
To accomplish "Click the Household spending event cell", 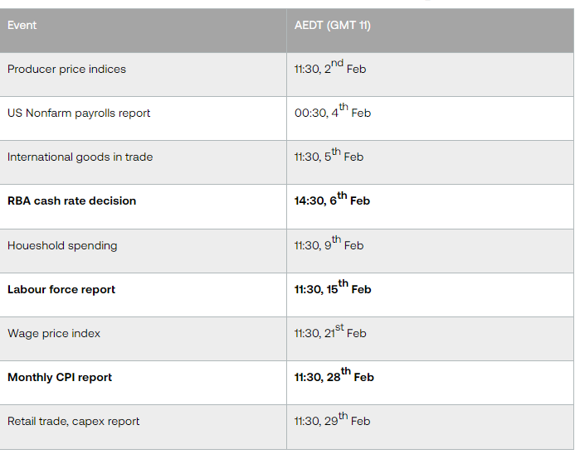I will coord(62,246).
